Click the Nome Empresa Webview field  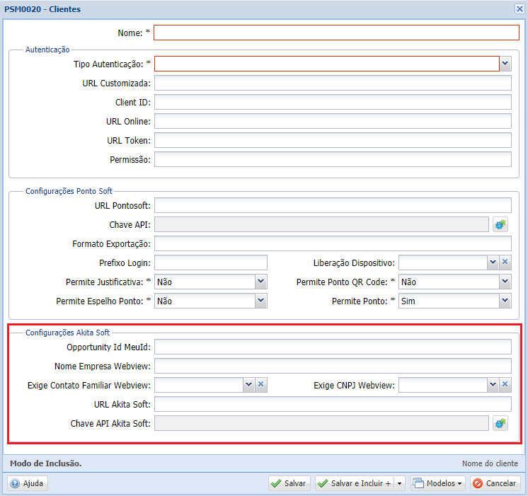[x=333, y=366]
